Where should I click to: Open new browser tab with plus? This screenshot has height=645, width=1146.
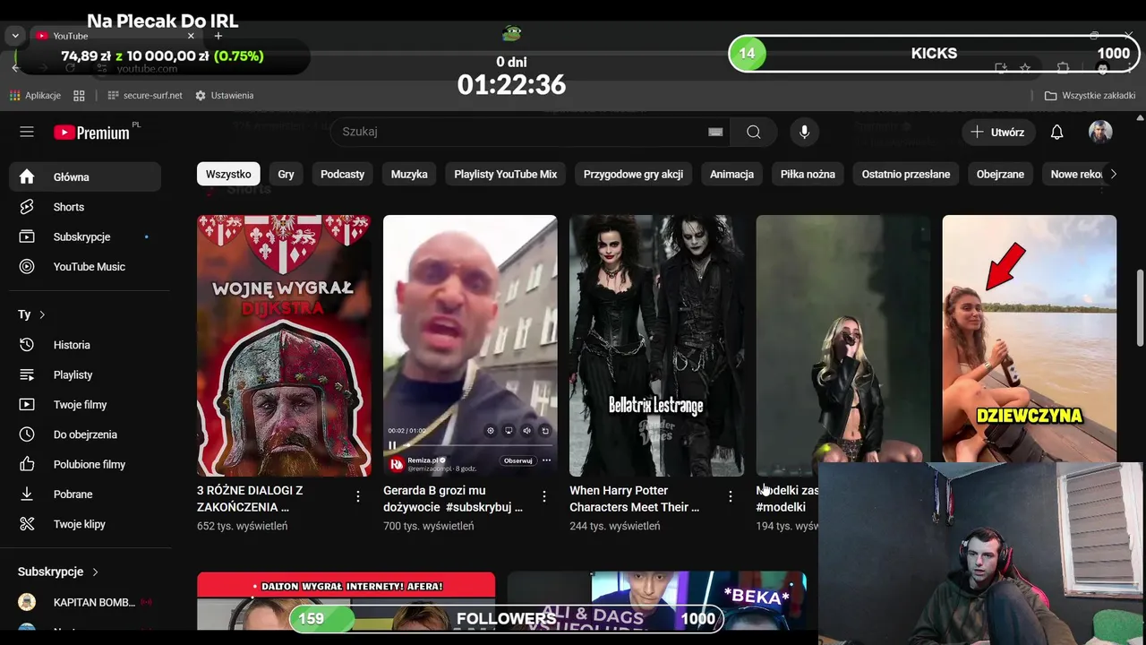[x=218, y=36]
